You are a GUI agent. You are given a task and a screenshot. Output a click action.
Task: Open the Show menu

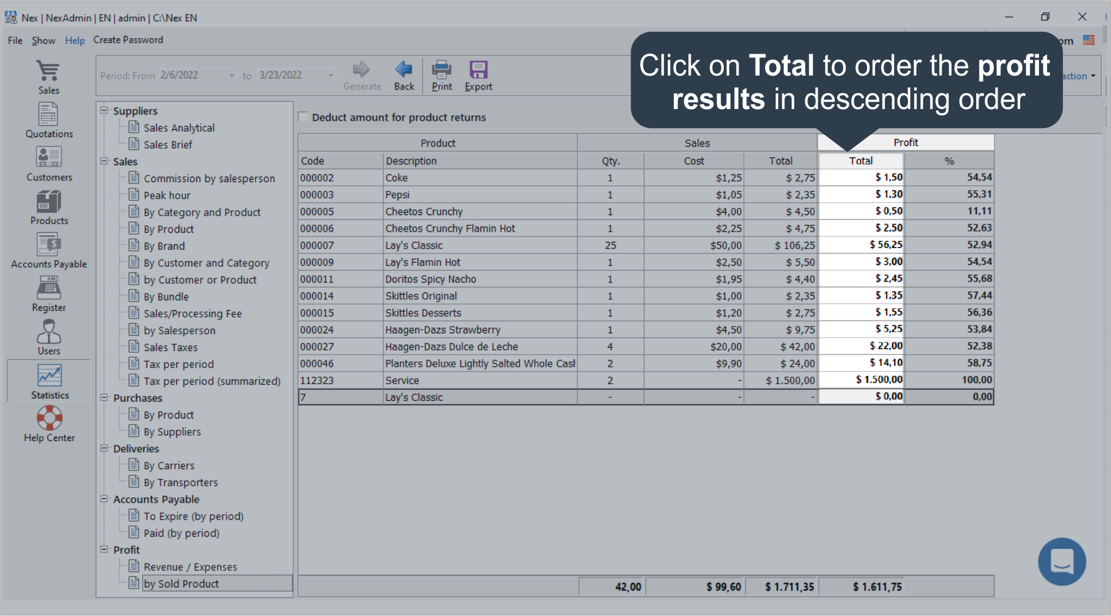(x=43, y=40)
